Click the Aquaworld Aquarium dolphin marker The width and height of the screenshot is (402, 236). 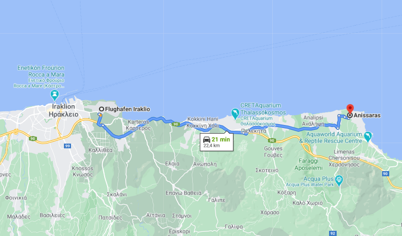368,136
